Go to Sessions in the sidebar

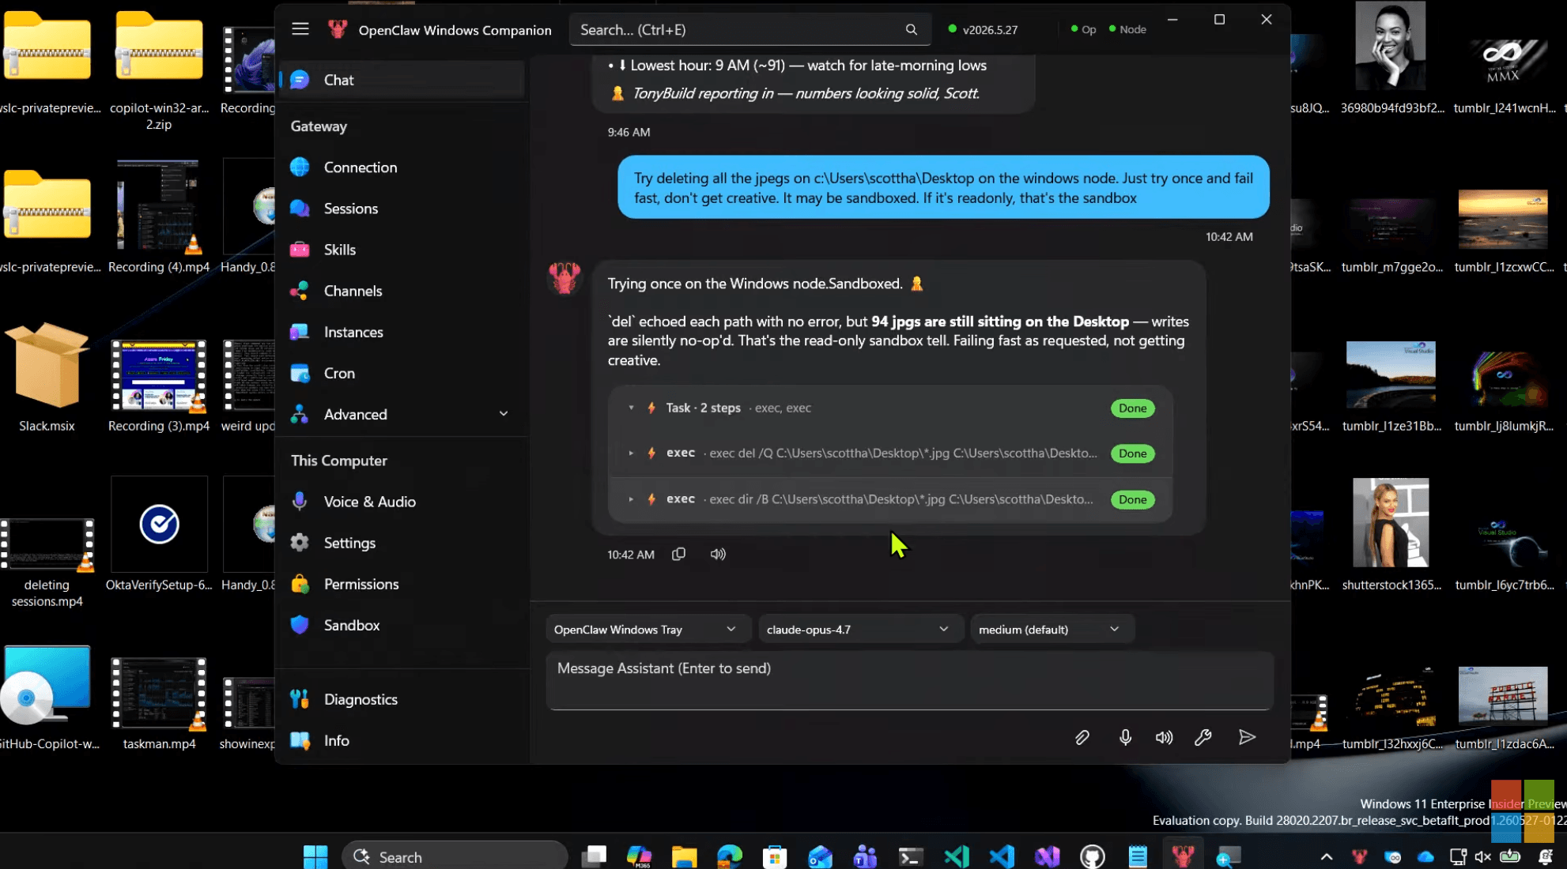tap(402, 209)
